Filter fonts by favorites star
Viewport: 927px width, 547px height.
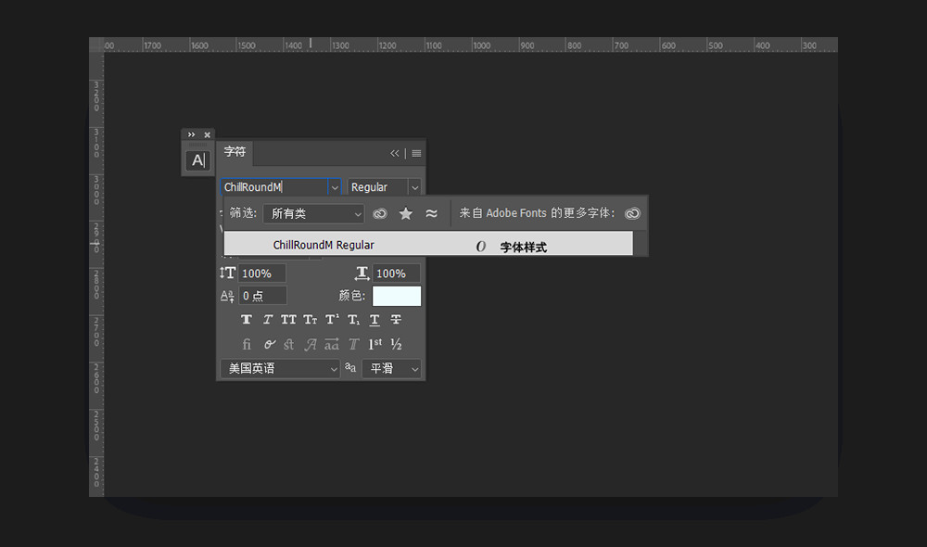point(406,213)
